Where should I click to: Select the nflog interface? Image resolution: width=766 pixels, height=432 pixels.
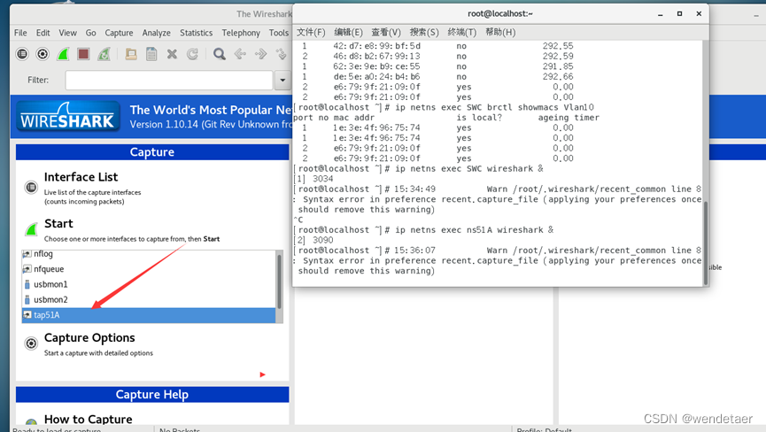tap(149, 254)
